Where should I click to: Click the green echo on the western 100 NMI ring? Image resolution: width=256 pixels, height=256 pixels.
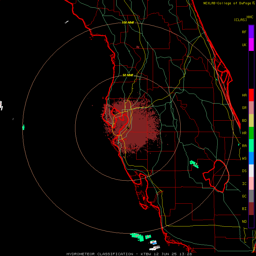23,127
